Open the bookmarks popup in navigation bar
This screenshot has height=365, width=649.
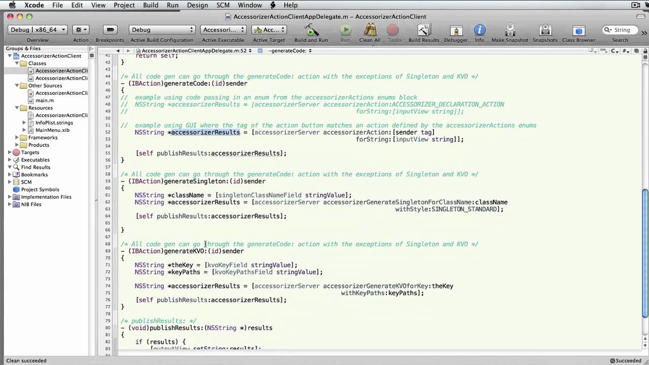tap(593, 51)
